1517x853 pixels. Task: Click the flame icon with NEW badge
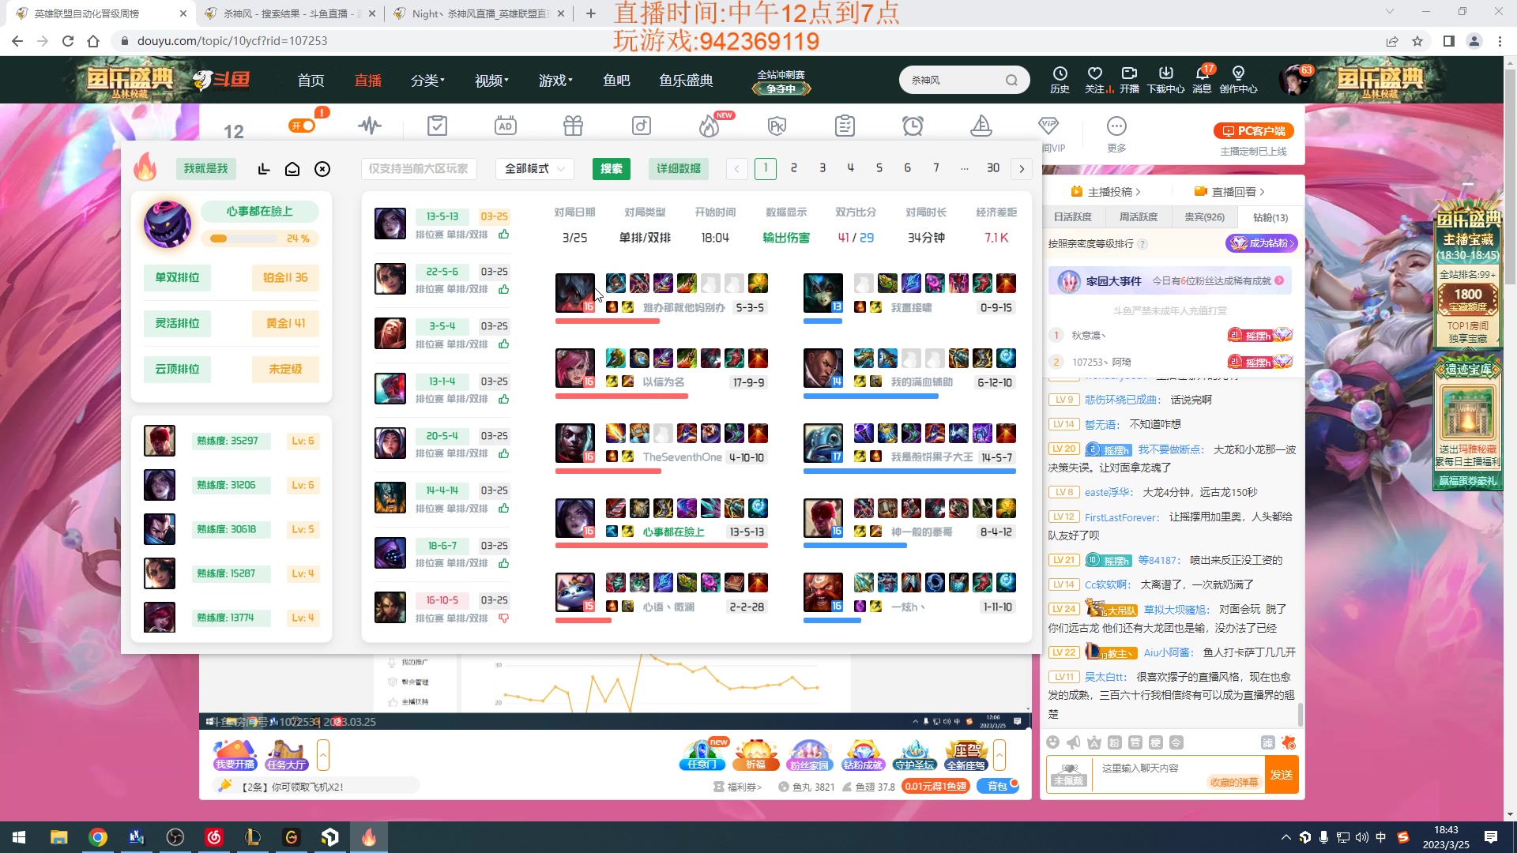(709, 125)
